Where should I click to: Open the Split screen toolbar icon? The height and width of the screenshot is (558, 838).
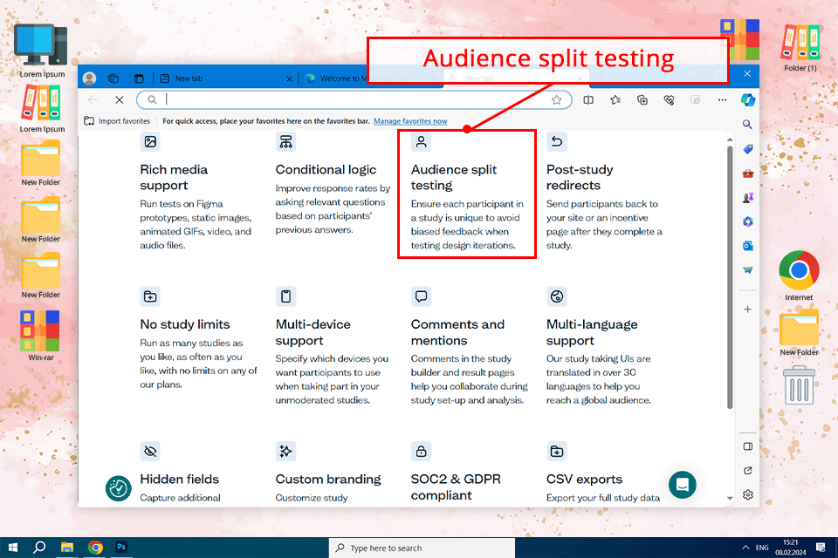pos(588,100)
